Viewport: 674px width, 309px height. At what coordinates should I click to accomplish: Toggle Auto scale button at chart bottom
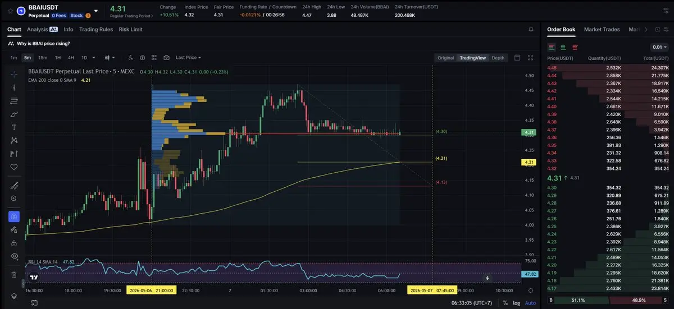coord(530,303)
